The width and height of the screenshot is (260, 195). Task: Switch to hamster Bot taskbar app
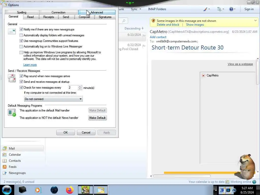click(85, 190)
